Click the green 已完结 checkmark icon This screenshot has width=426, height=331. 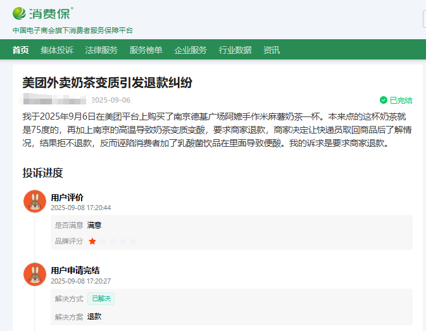(383, 100)
